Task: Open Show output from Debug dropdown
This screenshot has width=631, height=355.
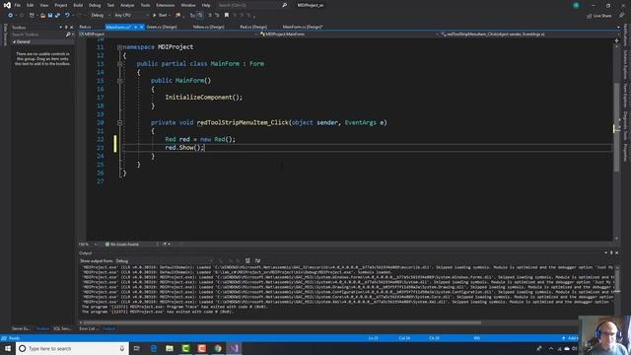Action: (x=165, y=260)
